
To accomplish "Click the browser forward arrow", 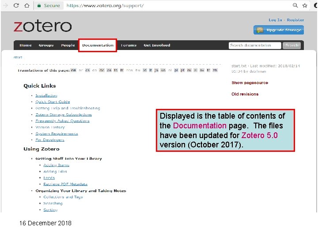I will (5, 5).
